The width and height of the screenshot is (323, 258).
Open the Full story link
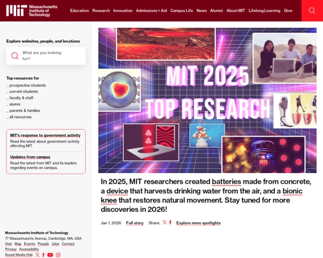tap(135, 223)
